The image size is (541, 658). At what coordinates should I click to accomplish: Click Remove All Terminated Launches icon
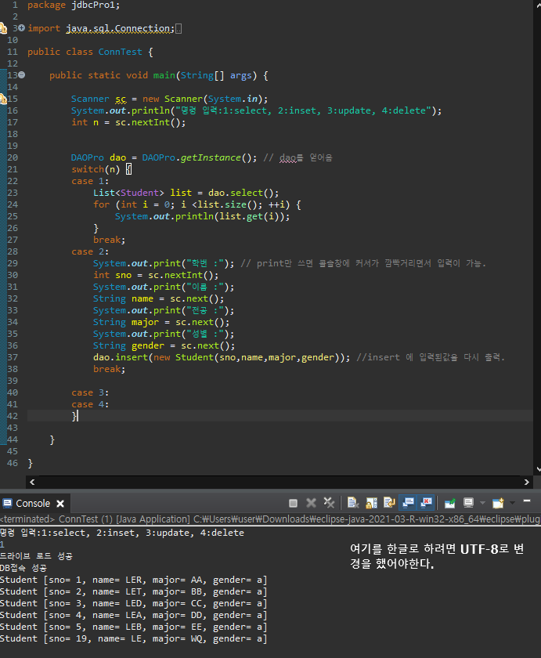329,503
